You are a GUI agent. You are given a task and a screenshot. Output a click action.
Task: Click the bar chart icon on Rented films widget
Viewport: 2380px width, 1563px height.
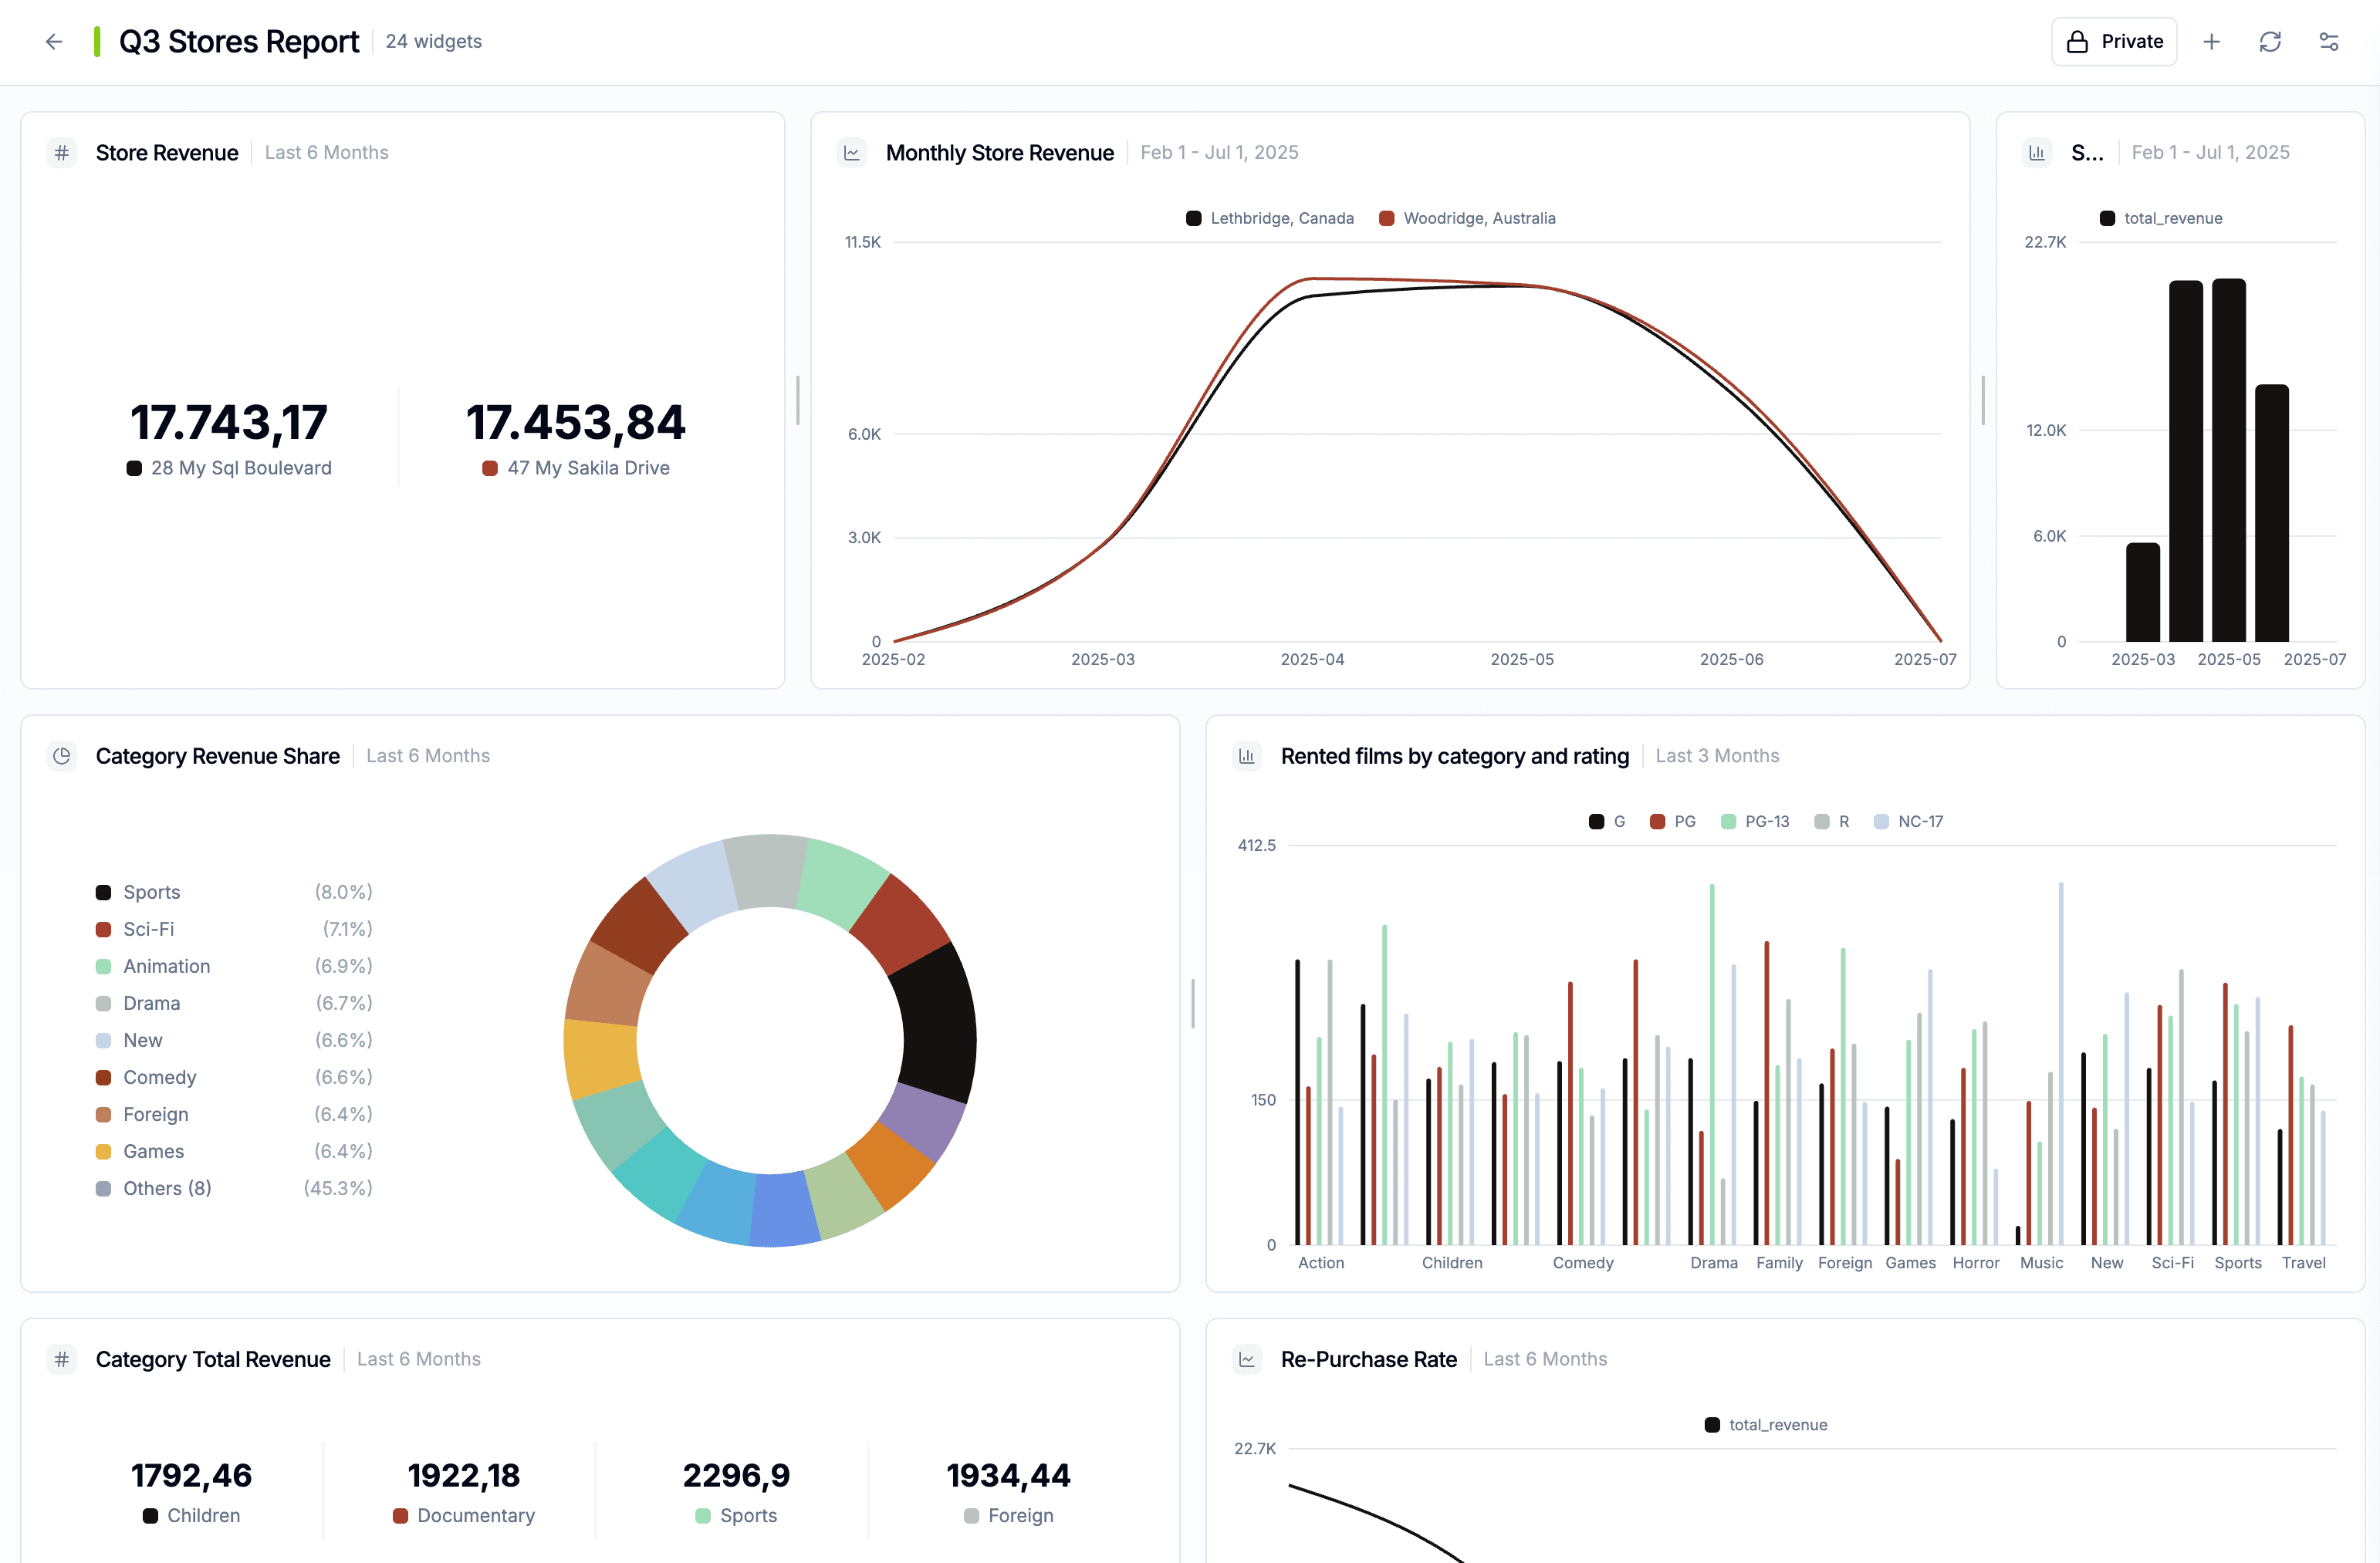[x=1246, y=757]
